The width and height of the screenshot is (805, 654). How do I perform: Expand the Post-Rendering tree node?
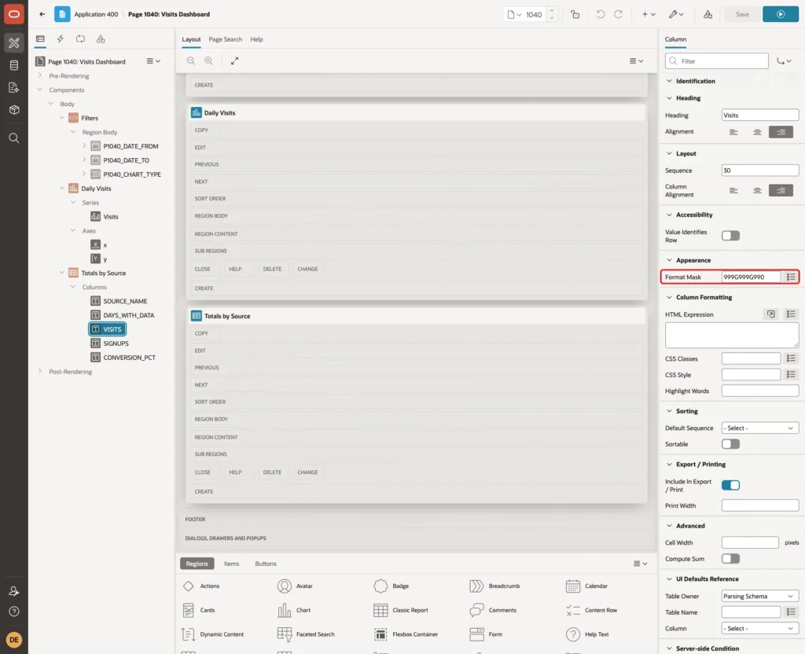coord(40,371)
